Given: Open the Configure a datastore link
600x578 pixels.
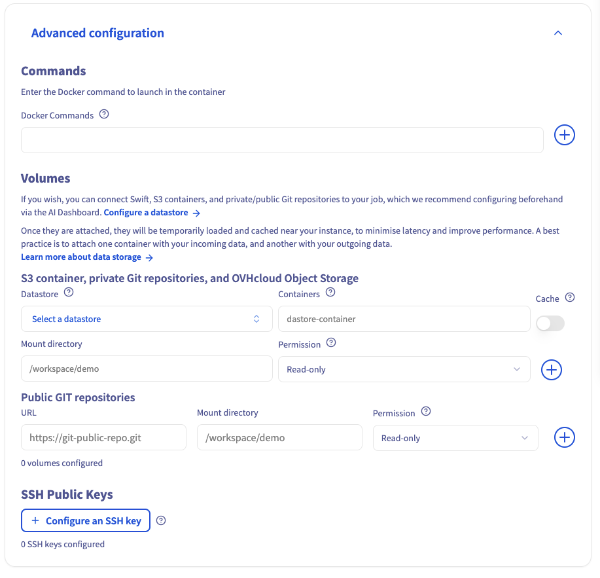Looking at the screenshot, I should pyautogui.click(x=151, y=213).
